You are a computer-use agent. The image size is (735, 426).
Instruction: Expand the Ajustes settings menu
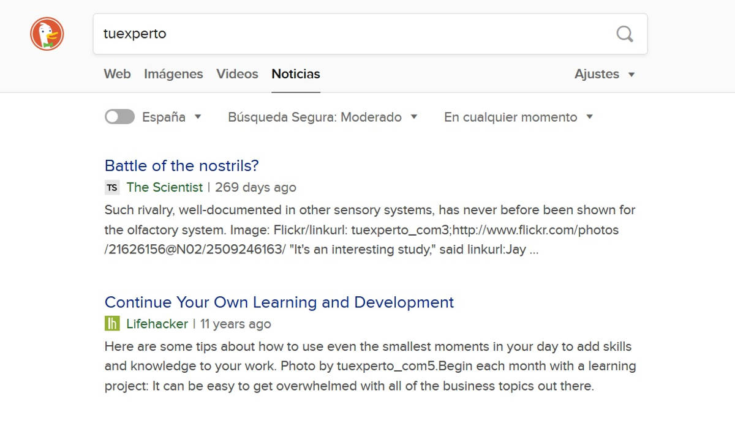pyautogui.click(x=604, y=74)
